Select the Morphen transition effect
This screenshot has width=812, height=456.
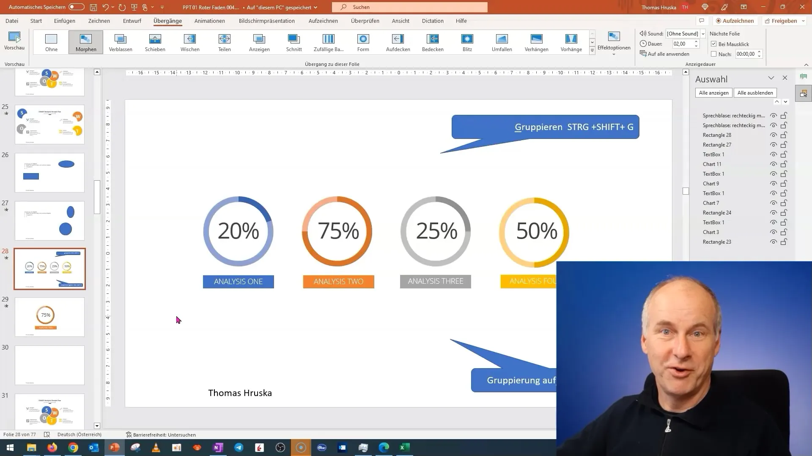(x=85, y=42)
